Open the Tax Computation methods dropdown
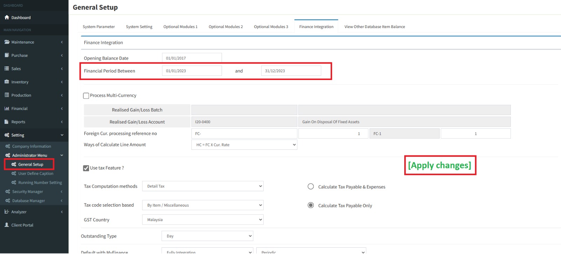The image size is (561, 254). (x=203, y=186)
